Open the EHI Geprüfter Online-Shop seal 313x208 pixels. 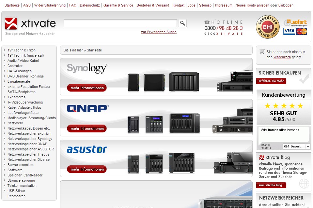268,27
